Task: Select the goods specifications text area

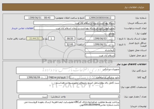Action: (68, 87)
